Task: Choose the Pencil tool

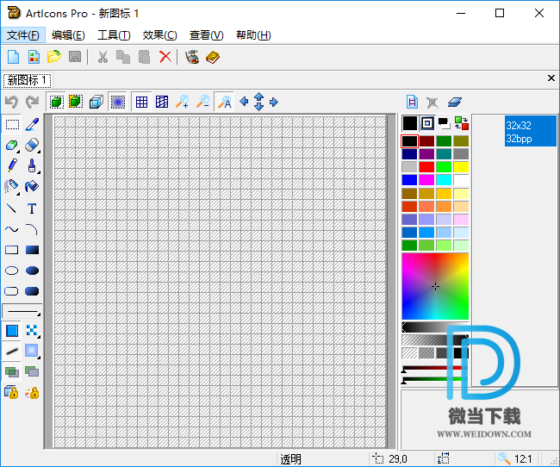Action: 12,165
